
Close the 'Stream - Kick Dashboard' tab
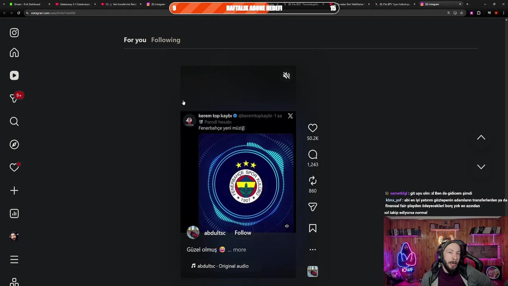(x=49, y=4)
